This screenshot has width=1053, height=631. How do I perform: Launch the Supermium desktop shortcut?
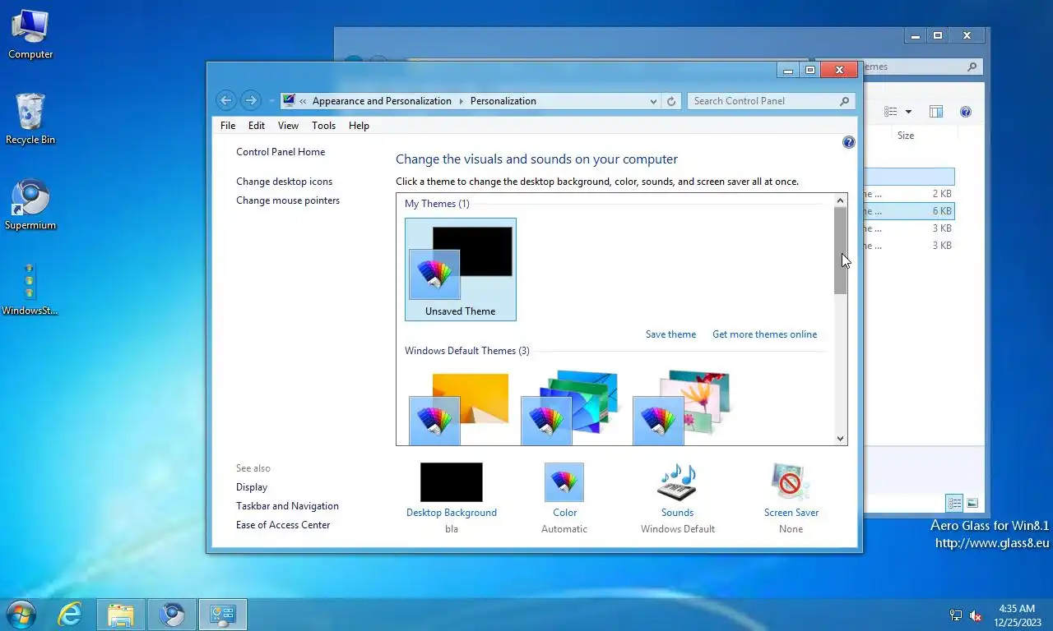(x=30, y=205)
